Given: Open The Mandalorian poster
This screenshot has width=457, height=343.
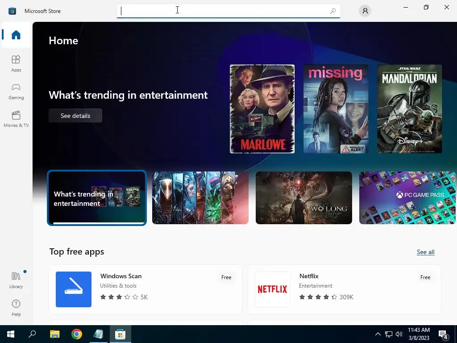Looking at the screenshot, I should point(410,109).
